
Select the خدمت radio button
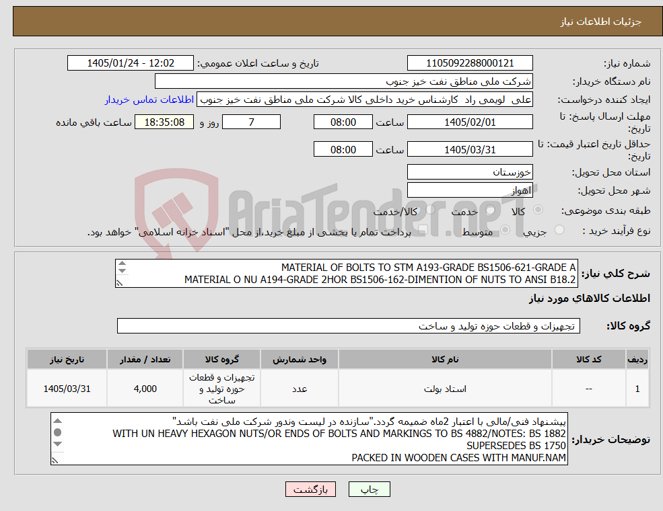pos(491,210)
